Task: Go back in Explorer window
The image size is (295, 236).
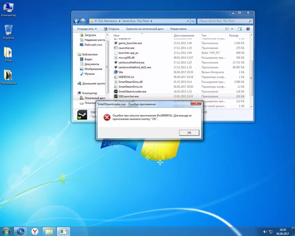Action: click(76, 21)
